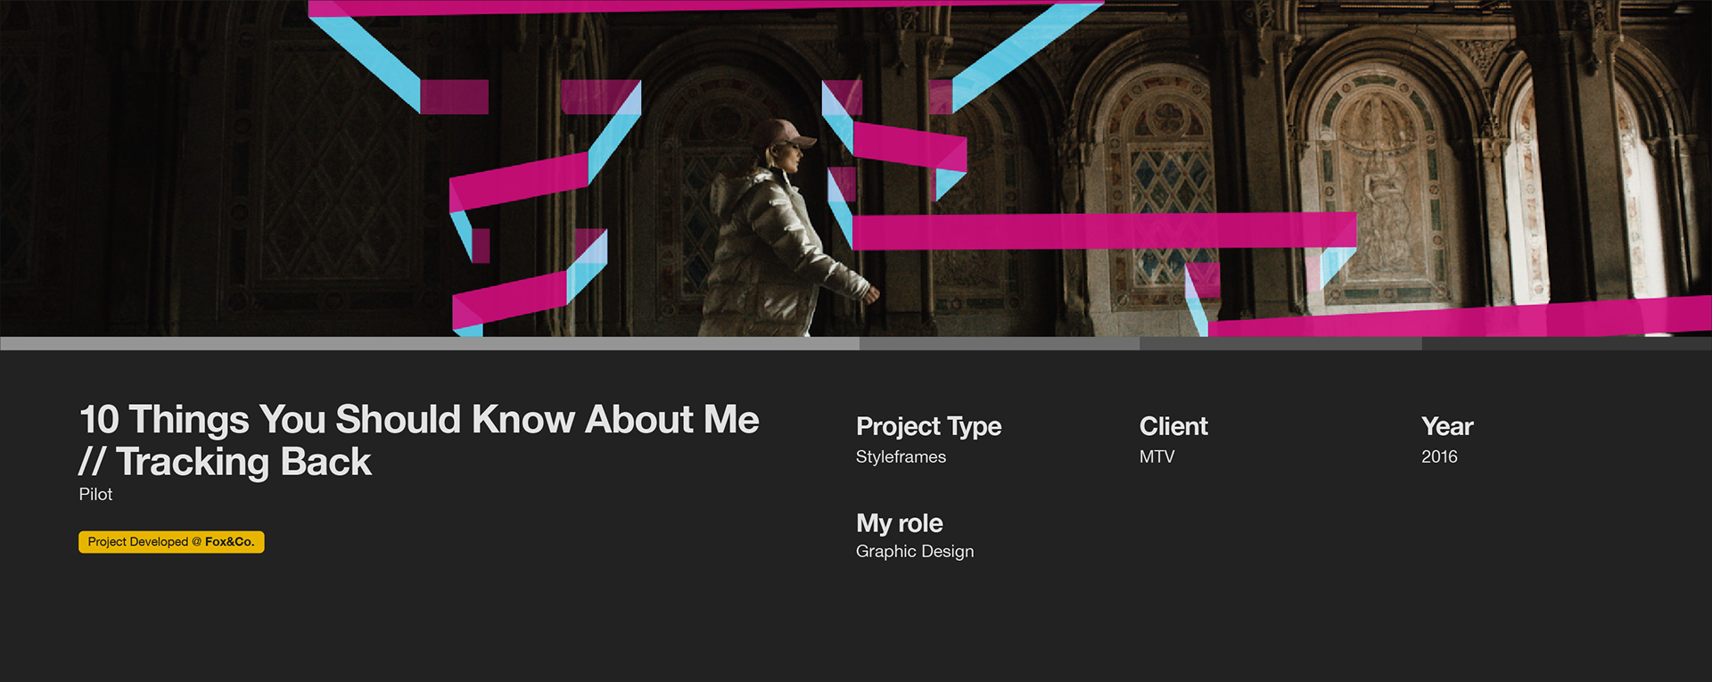Select the darkest final progress bar segment
This screenshot has height=682, width=1712.
tap(1566, 343)
